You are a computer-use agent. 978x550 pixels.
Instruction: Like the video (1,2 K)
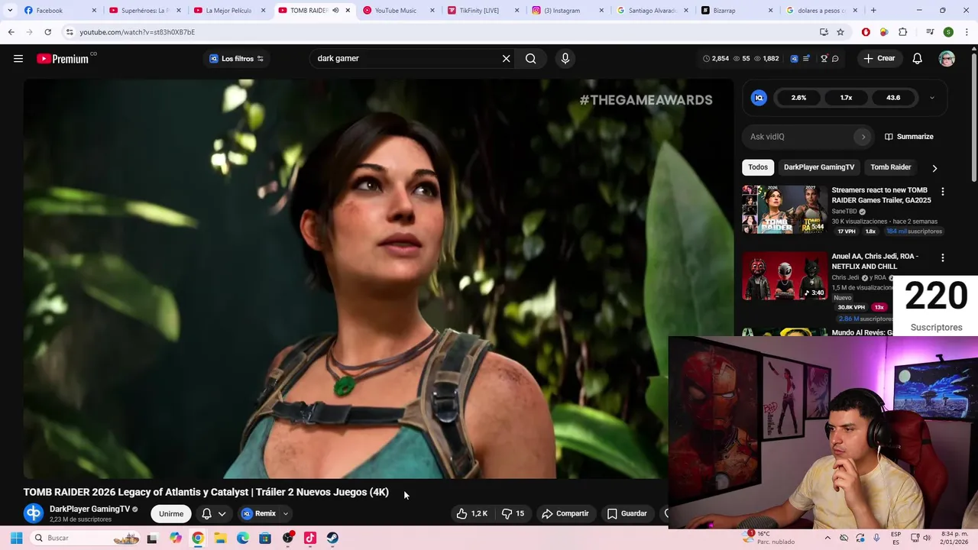point(471,513)
